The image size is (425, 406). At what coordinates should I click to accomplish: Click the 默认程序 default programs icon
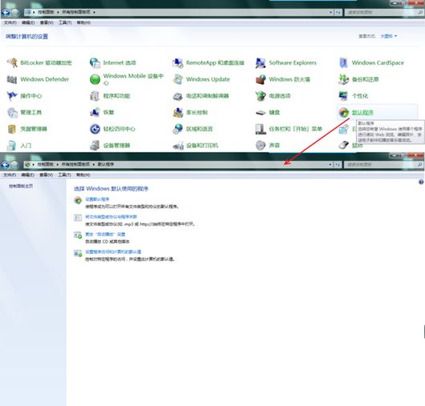(x=344, y=112)
